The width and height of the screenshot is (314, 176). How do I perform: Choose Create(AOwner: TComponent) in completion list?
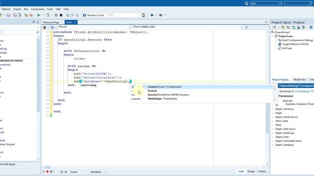coord(202,87)
